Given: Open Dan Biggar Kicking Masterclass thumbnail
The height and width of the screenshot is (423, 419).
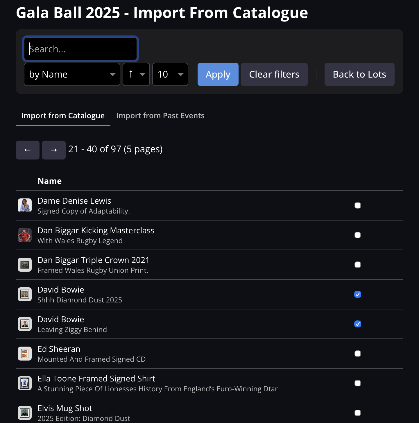Looking at the screenshot, I should (x=25, y=235).
